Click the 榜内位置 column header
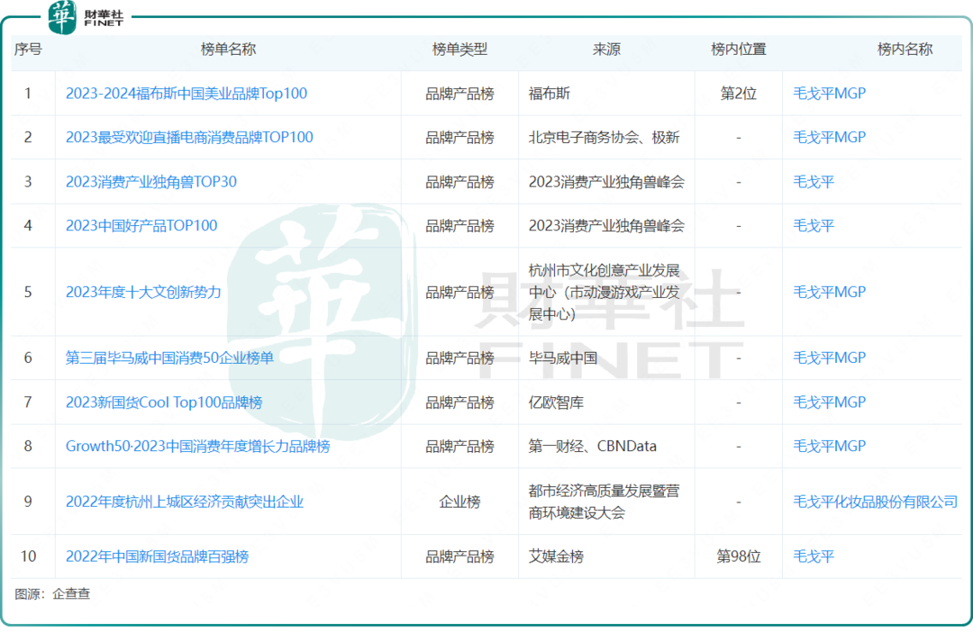The height and width of the screenshot is (642, 973). (738, 50)
